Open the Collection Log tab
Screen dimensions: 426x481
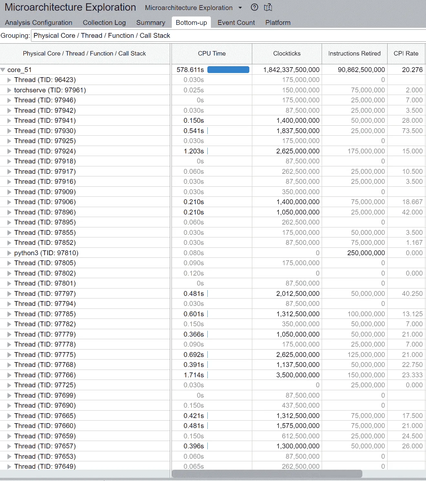click(x=104, y=23)
